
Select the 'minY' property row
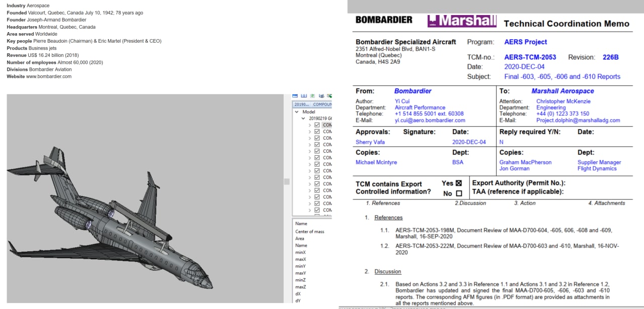301,266
